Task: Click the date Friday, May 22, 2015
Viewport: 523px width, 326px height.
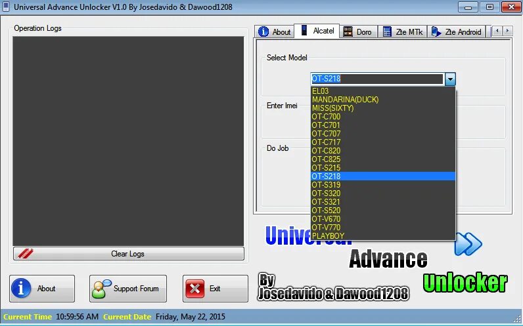Action: (x=191, y=316)
